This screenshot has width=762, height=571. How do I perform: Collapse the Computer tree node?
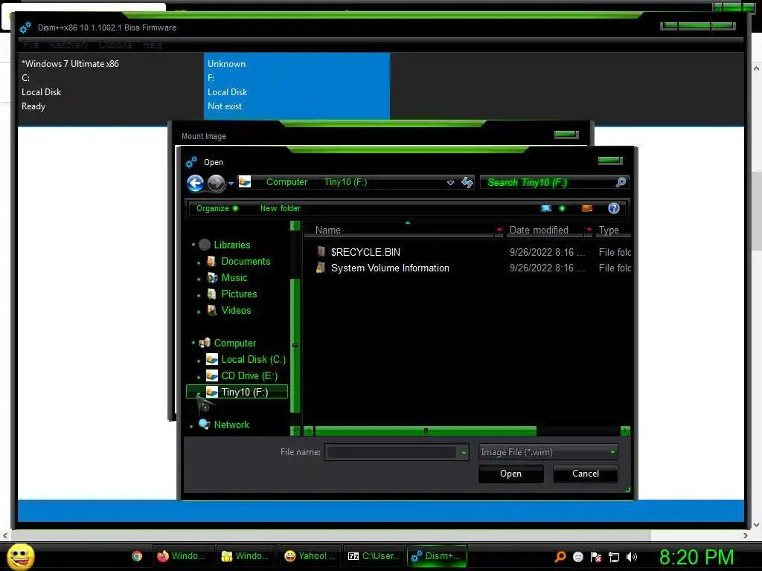(x=193, y=343)
